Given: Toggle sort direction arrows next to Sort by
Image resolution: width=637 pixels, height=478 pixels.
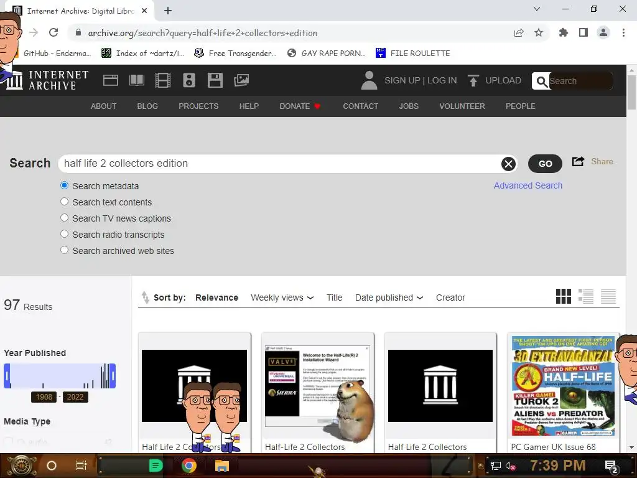Looking at the screenshot, I should tap(145, 298).
